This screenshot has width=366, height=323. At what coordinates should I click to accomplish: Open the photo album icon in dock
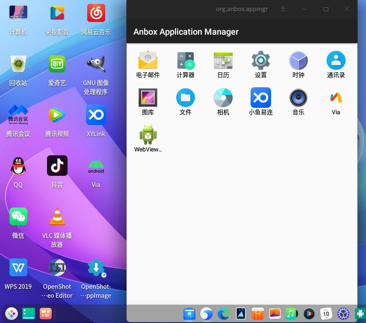275,314
